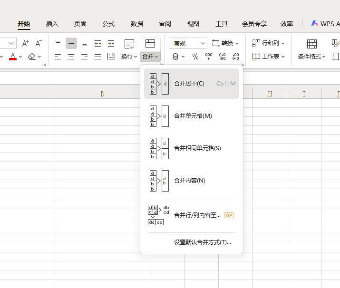Click the distributed alignment icon
This screenshot has width=340, height=288.
(111, 57)
